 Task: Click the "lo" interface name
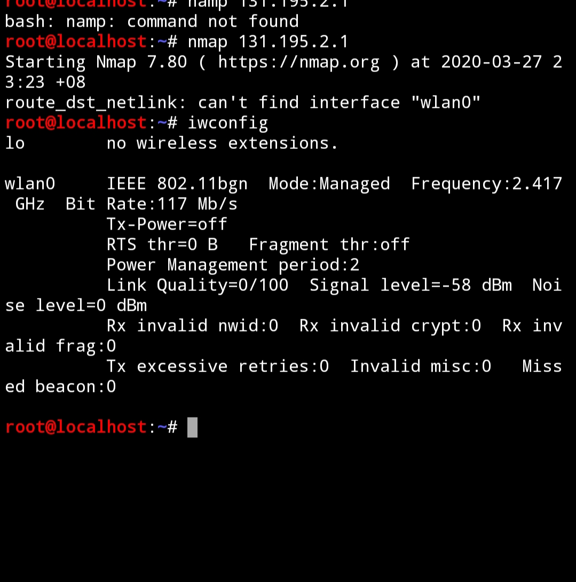(x=15, y=143)
